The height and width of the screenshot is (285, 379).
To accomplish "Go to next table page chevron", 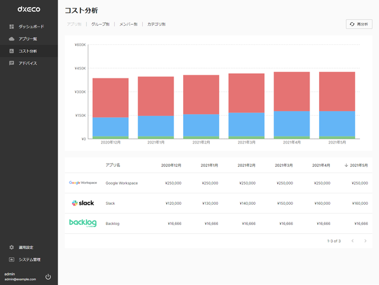I will 365,241.
